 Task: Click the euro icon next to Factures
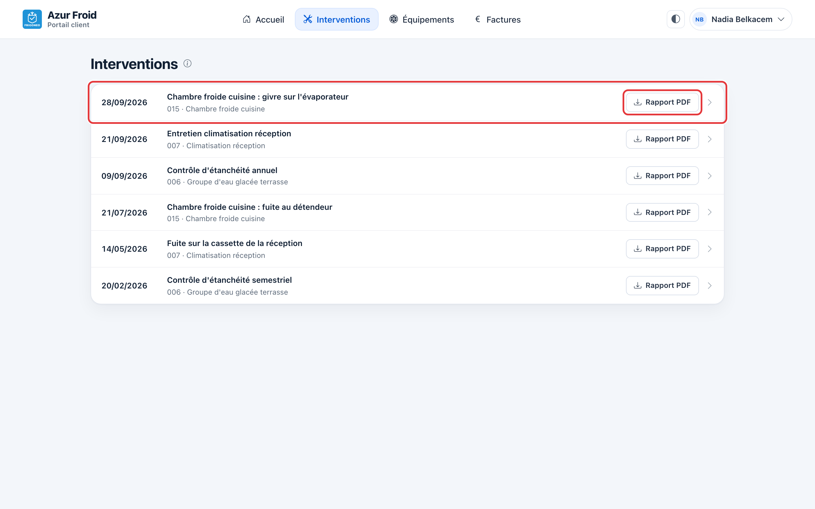coord(478,19)
